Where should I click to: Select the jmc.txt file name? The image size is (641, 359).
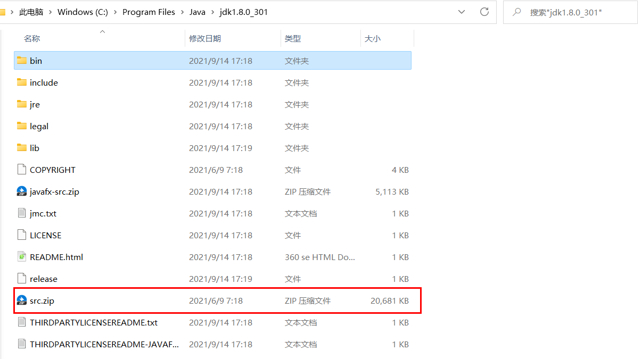tap(43, 213)
